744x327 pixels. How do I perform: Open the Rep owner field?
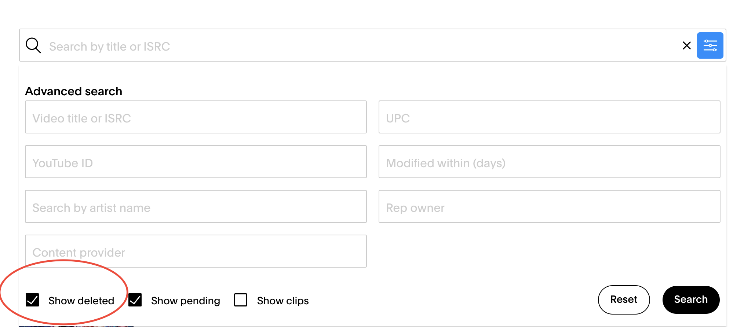550,206
